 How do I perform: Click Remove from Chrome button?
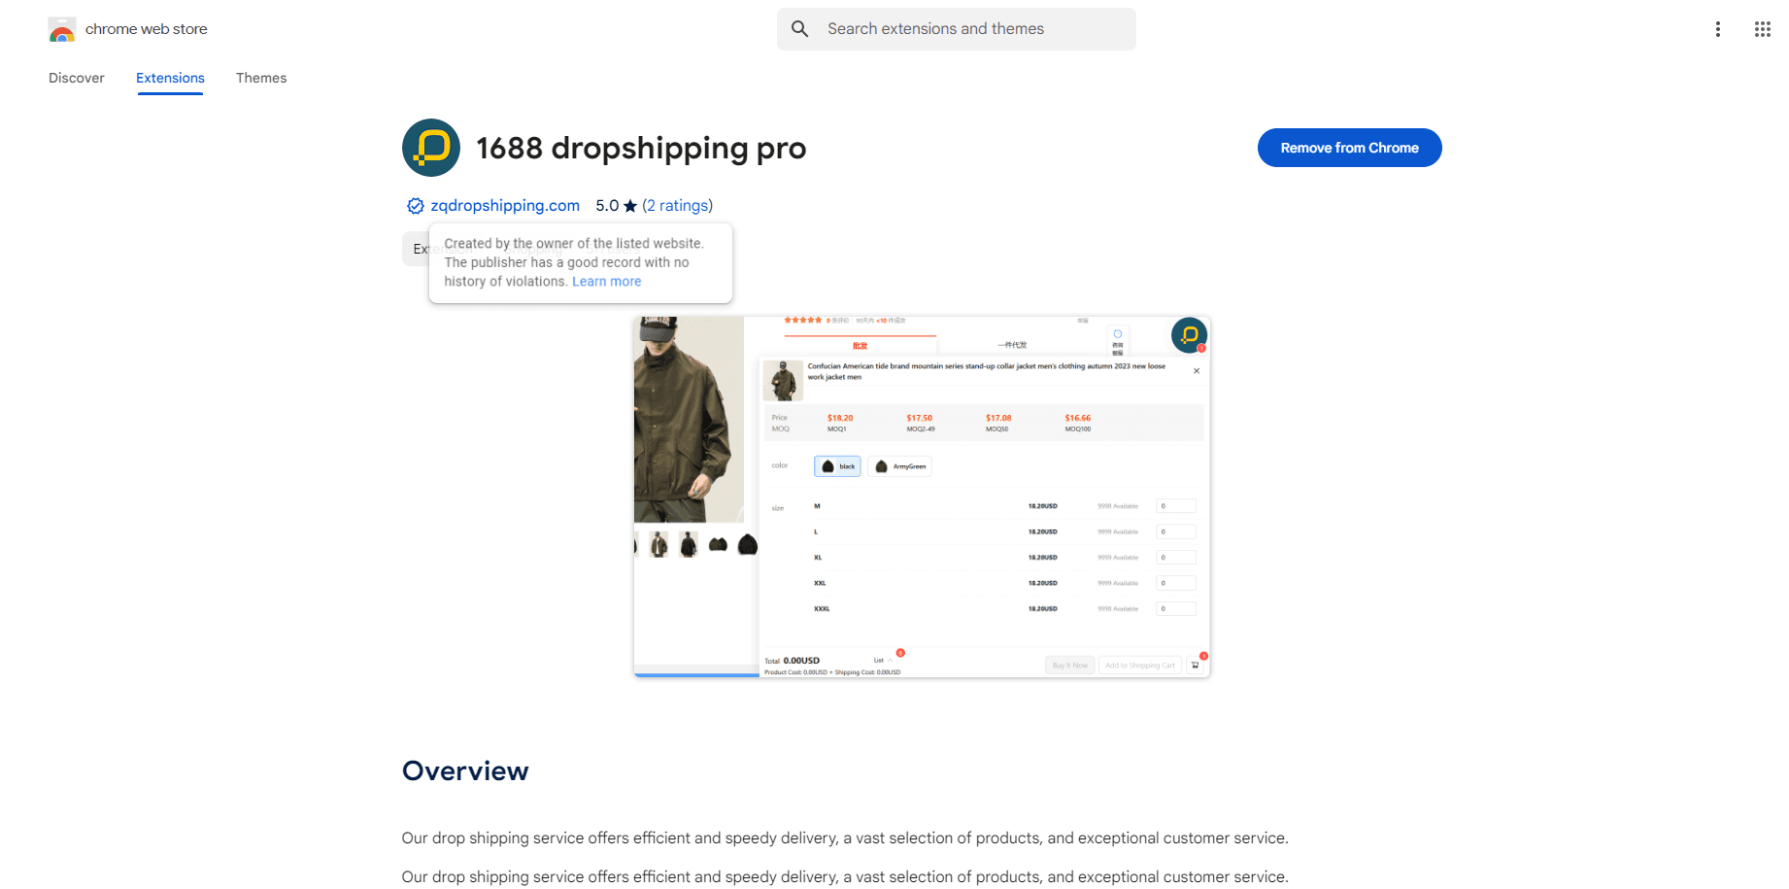click(1350, 148)
